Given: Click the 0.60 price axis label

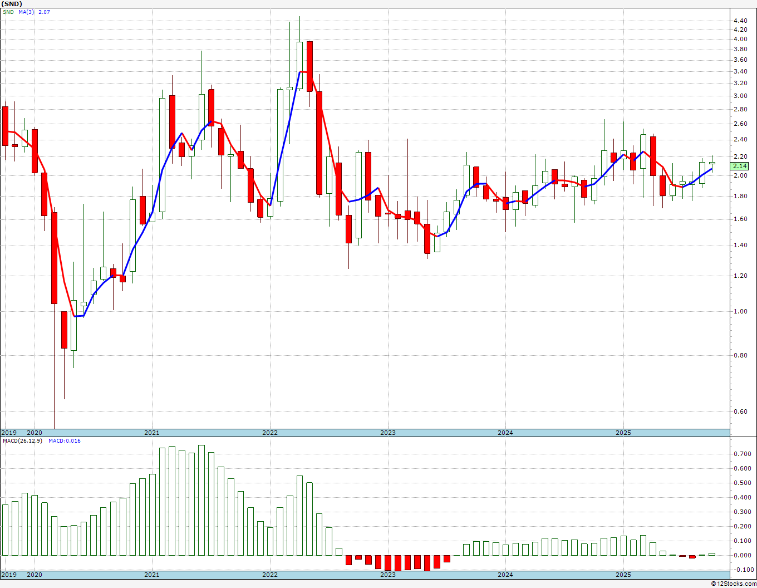Looking at the screenshot, I should coord(740,411).
